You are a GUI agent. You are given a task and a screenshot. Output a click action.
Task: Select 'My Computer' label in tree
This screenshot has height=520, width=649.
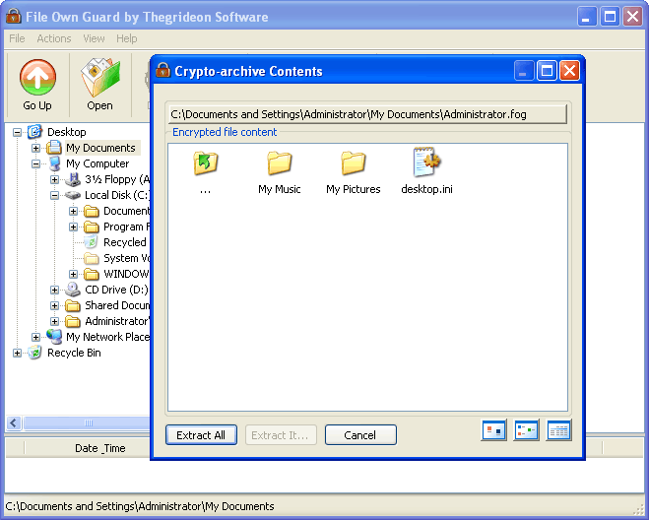(97, 163)
